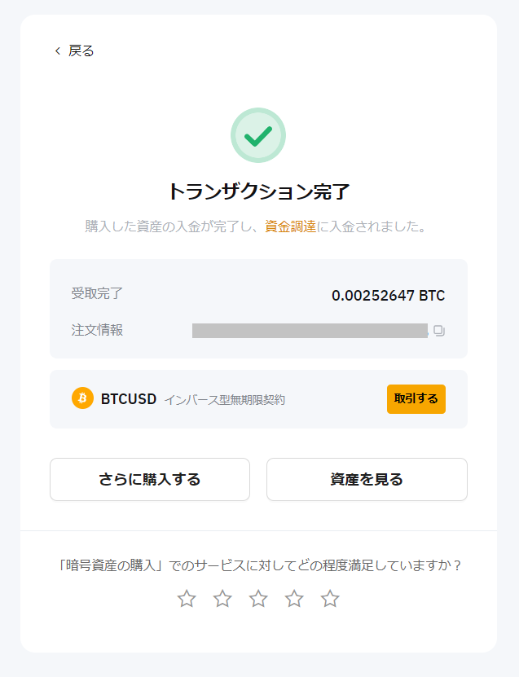Rate one star for satisfaction
Viewport: 519px width, 677px height.
pyautogui.click(x=187, y=600)
